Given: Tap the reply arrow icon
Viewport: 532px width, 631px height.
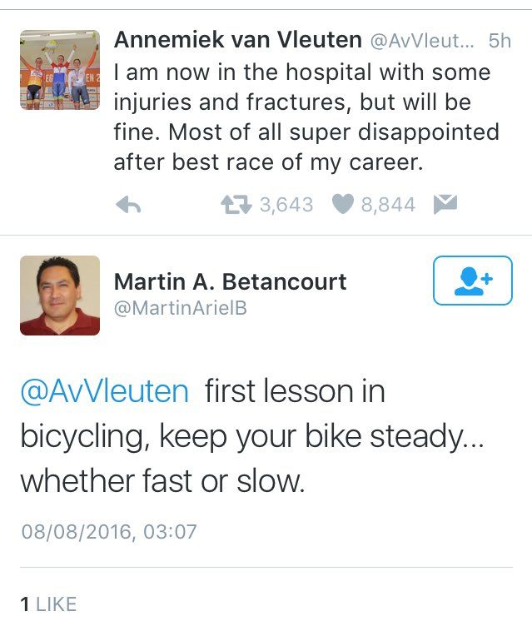Looking at the screenshot, I should click(127, 205).
